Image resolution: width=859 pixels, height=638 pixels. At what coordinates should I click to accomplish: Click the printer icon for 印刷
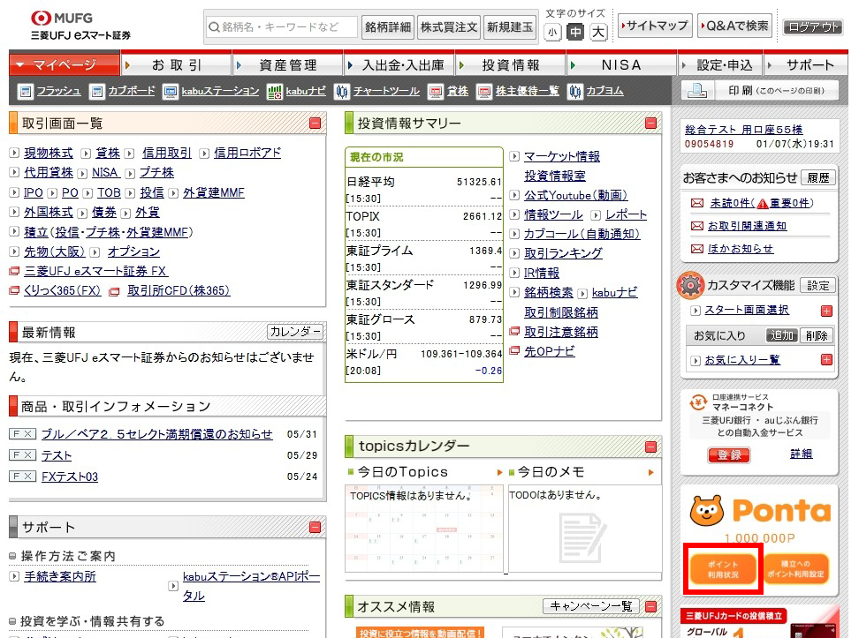click(698, 91)
